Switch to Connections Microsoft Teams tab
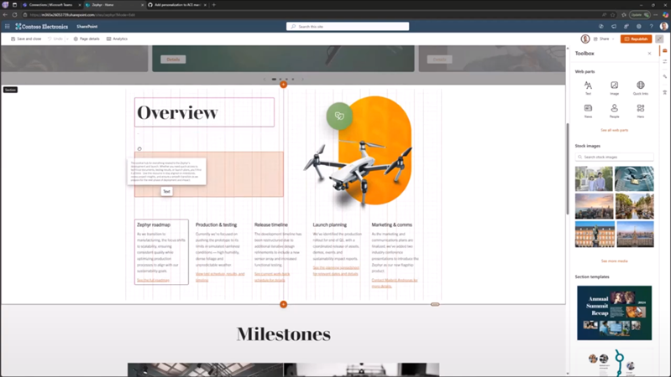The width and height of the screenshot is (671, 377). 51,5
